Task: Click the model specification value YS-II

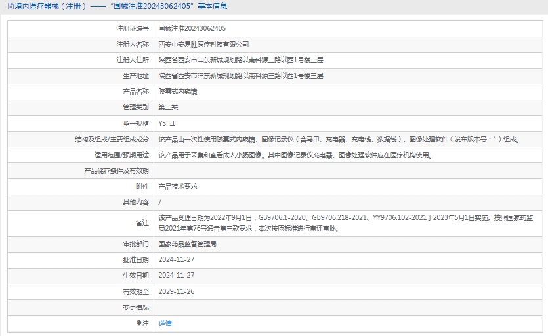Action: pos(167,123)
